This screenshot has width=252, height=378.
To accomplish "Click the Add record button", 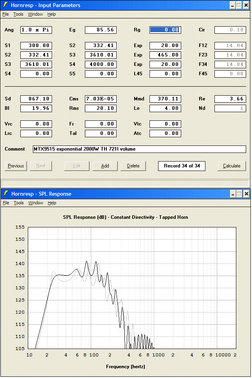I will (105, 166).
